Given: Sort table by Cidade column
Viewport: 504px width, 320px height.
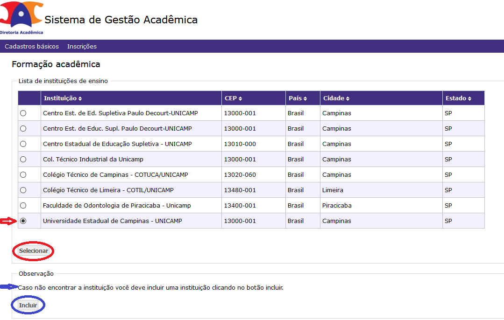Looking at the screenshot, I should point(336,98).
